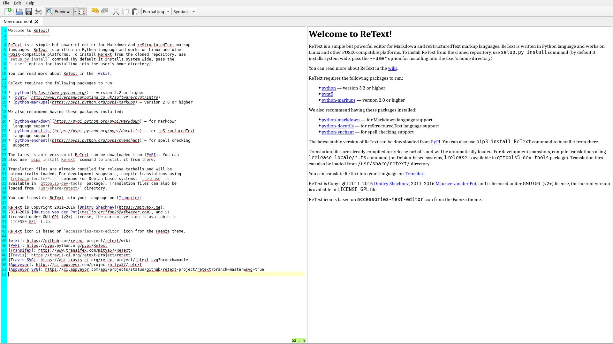Click the Save document icon

tap(28, 11)
